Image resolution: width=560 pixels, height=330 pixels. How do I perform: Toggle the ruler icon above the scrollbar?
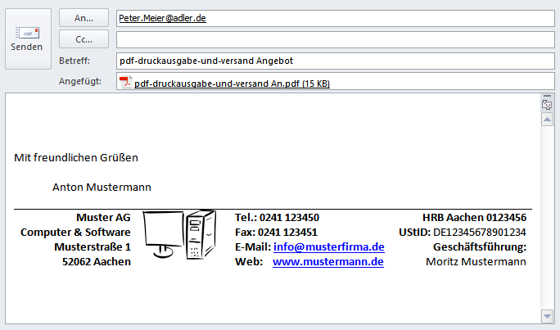[548, 105]
